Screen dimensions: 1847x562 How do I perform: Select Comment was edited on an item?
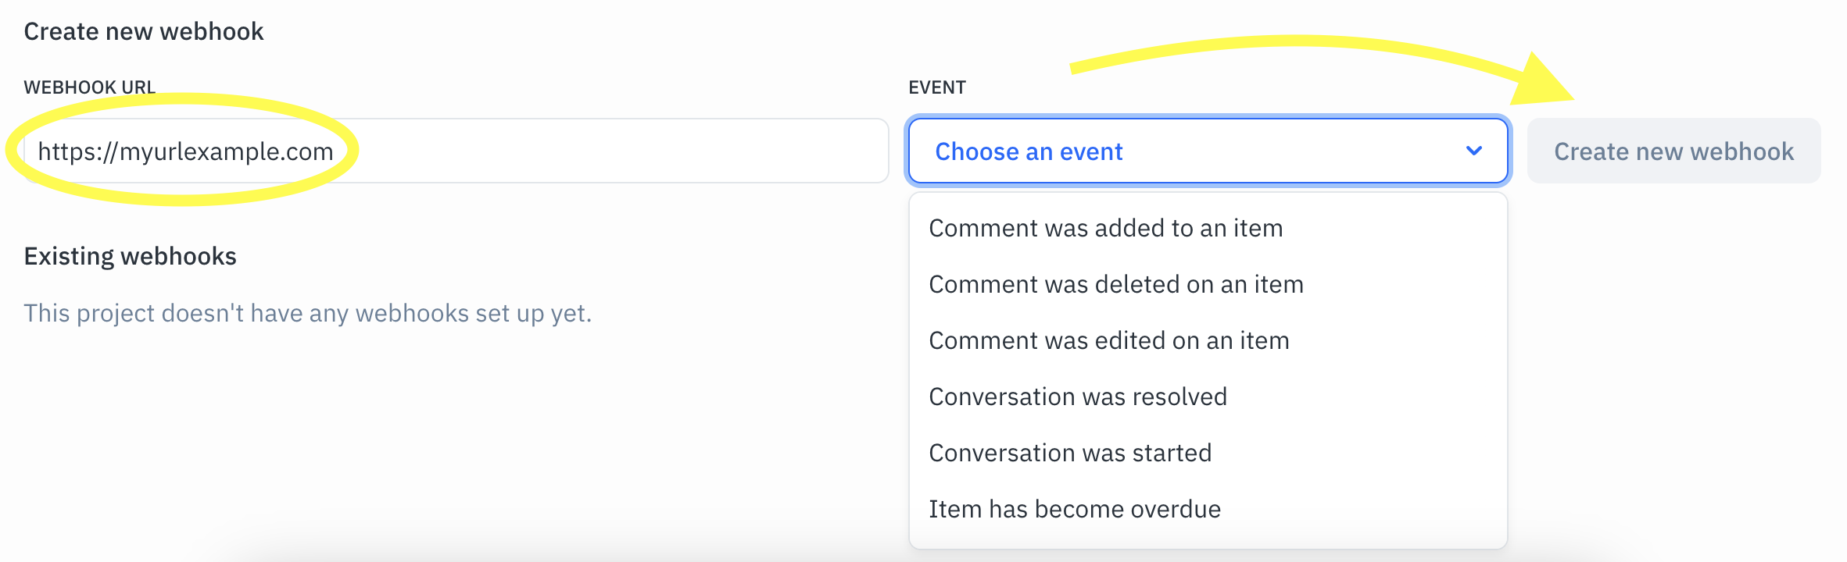1108,340
